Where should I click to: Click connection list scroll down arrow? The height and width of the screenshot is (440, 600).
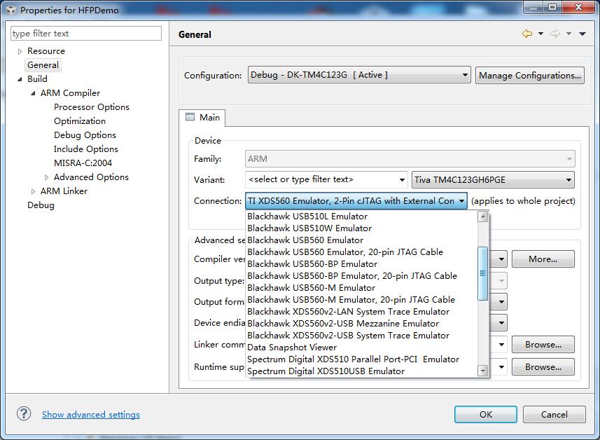483,371
